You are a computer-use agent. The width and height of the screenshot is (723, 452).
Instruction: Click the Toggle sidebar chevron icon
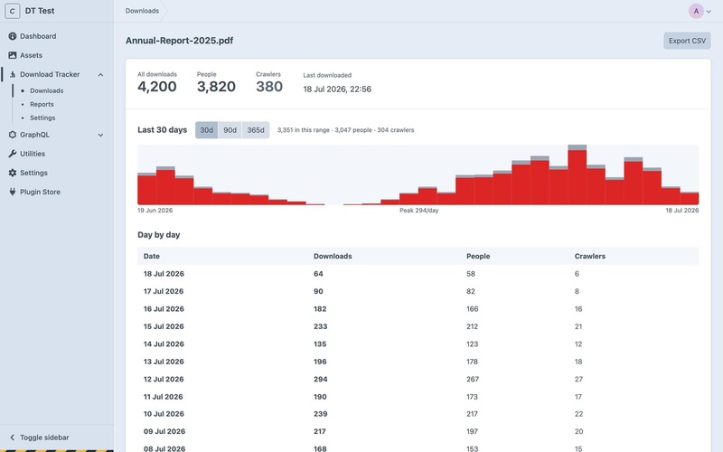pyautogui.click(x=13, y=438)
